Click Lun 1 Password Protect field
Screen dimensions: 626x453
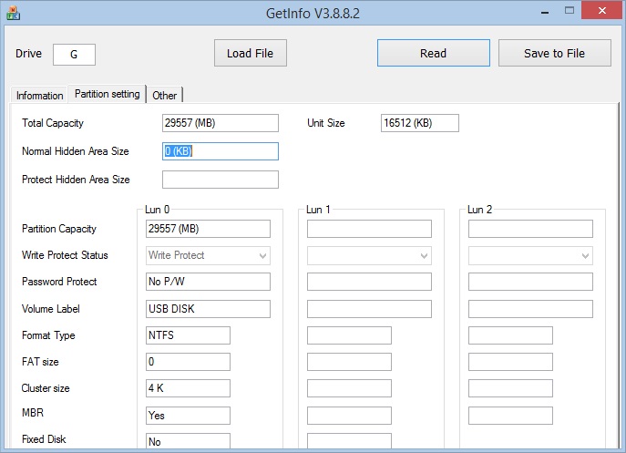[x=369, y=282]
